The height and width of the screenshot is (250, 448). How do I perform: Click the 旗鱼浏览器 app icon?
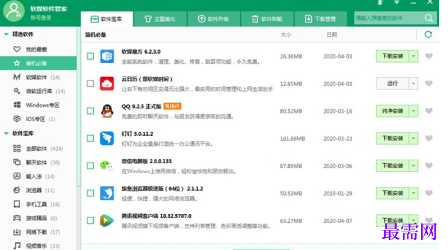click(107, 193)
